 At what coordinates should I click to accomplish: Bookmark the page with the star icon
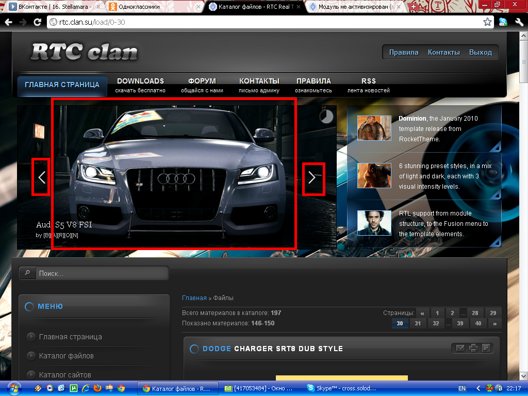pos(487,22)
